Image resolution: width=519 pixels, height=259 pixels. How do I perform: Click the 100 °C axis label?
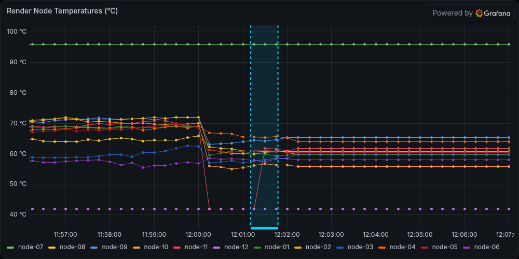[x=17, y=32]
